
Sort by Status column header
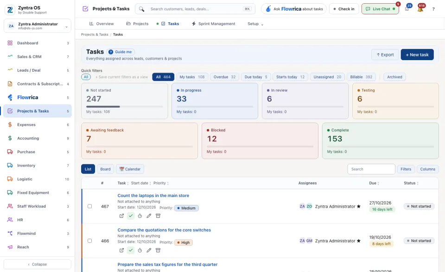[x=411, y=183]
